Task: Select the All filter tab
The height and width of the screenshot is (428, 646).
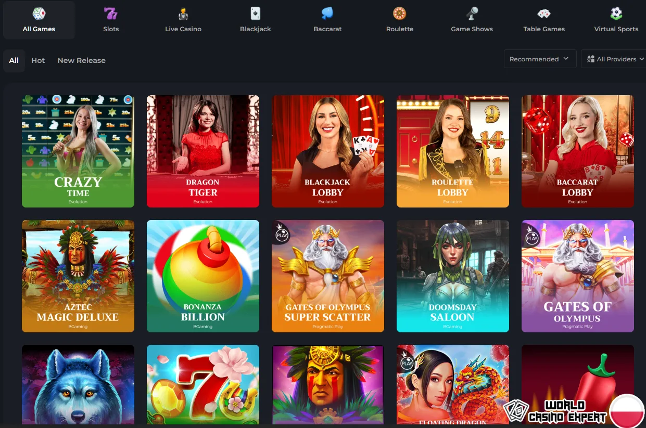Action: (x=14, y=60)
